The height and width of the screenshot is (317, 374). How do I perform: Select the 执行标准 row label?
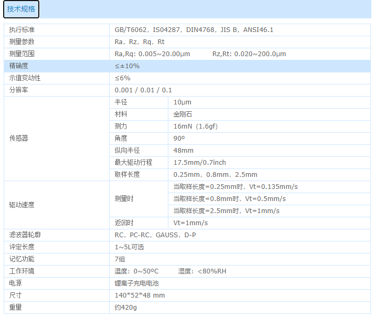click(x=22, y=30)
